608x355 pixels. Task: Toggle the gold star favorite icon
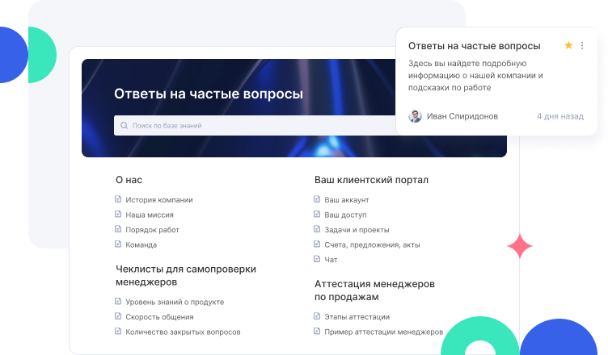568,46
